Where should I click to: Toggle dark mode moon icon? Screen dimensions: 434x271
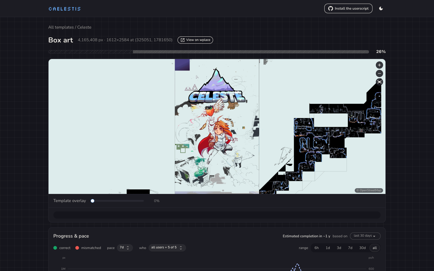point(381,8)
